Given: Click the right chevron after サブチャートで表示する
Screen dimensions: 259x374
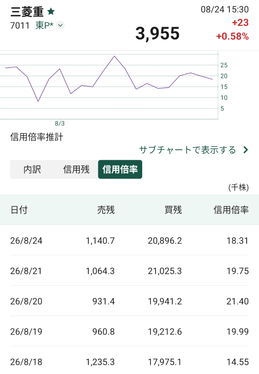Looking at the screenshot, I should (x=246, y=150).
